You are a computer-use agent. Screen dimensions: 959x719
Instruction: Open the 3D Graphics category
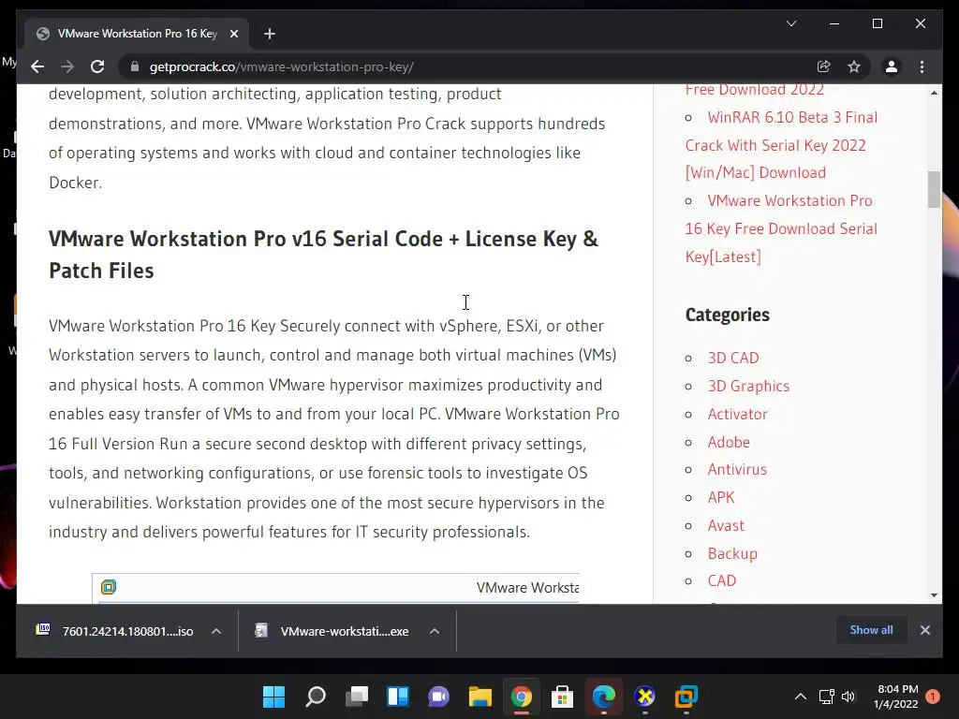748,386
